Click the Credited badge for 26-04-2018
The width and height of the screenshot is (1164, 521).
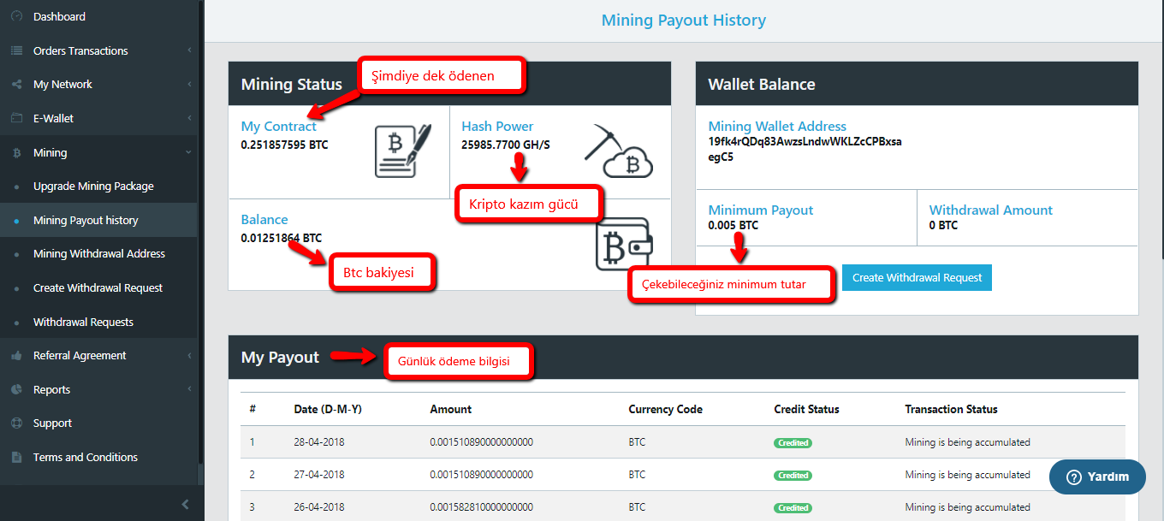(793, 508)
